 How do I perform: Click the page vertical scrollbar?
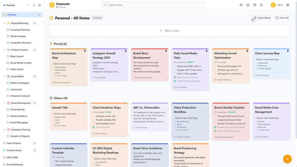[296, 69]
